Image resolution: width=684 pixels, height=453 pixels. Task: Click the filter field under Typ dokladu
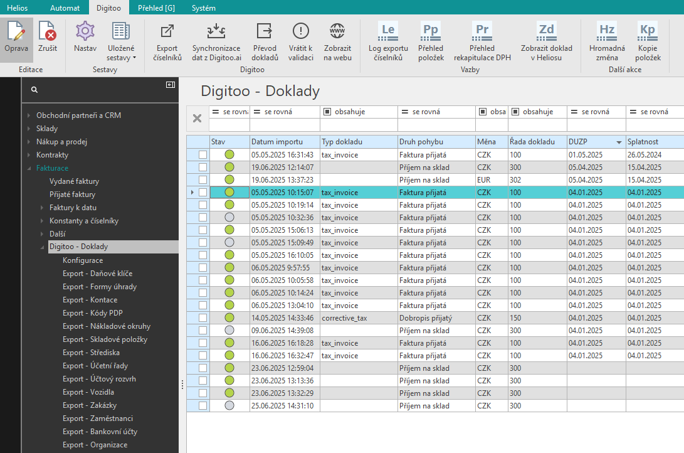click(x=359, y=125)
